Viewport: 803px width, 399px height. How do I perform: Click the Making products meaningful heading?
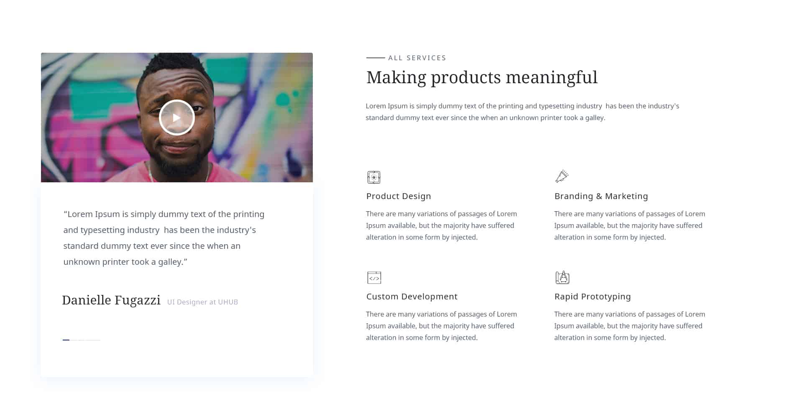point(482,78)
